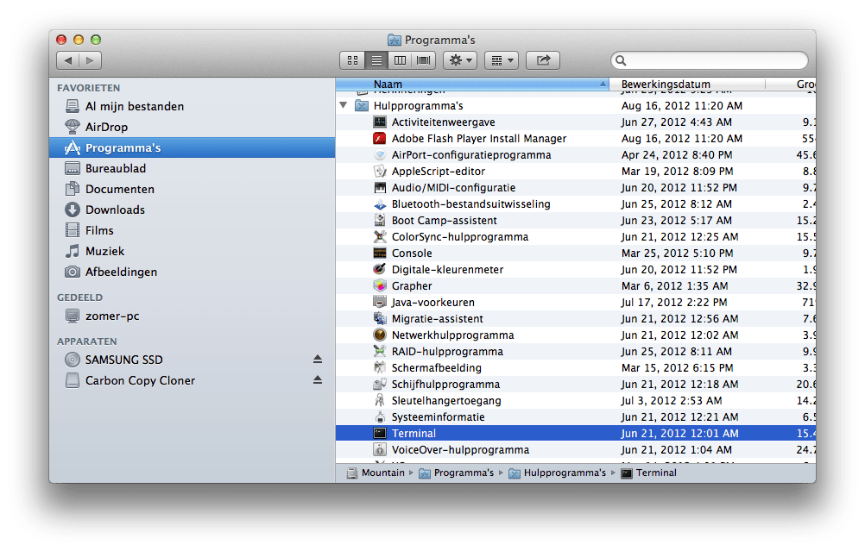Eject the Carbon Copy Cloner volume
The width and height of the screenshot is (865, 551).
pos(317,380)
